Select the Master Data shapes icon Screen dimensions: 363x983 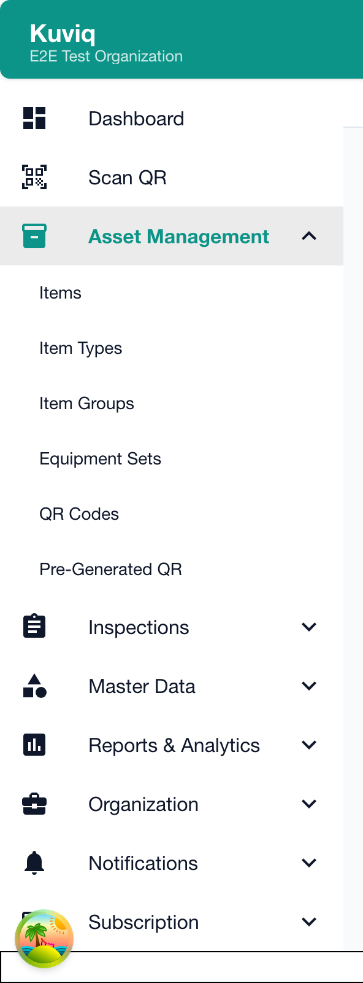click(x=34, y=686)
